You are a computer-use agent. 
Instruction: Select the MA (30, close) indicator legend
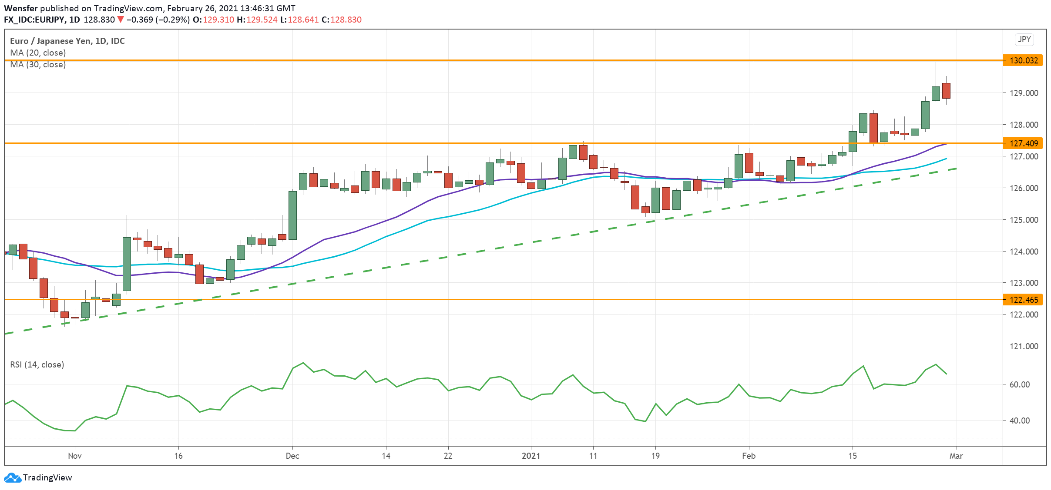click(x=38, y=65)
